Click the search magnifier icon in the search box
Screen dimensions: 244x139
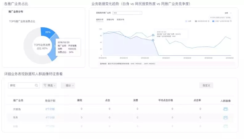point(36,85)
